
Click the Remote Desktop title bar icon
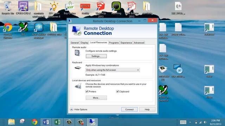(x=70, y=21)
